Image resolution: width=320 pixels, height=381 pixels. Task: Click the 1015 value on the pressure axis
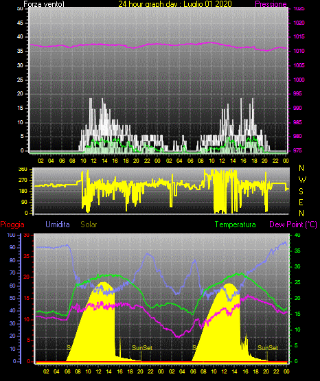(x=299, y=36)
